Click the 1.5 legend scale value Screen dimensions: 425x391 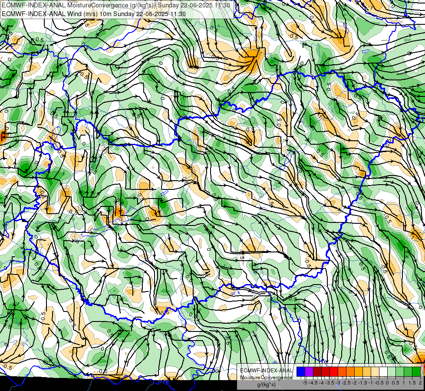412,383
